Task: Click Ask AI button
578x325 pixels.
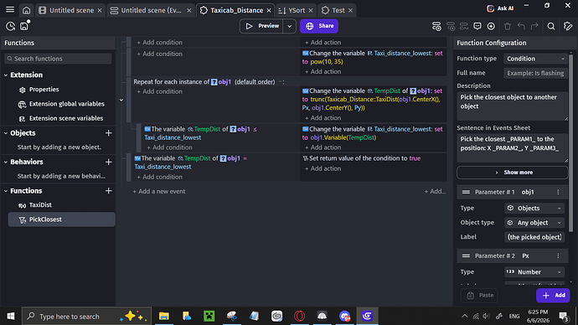Action: pyautogui.click(x=500, y=8)
